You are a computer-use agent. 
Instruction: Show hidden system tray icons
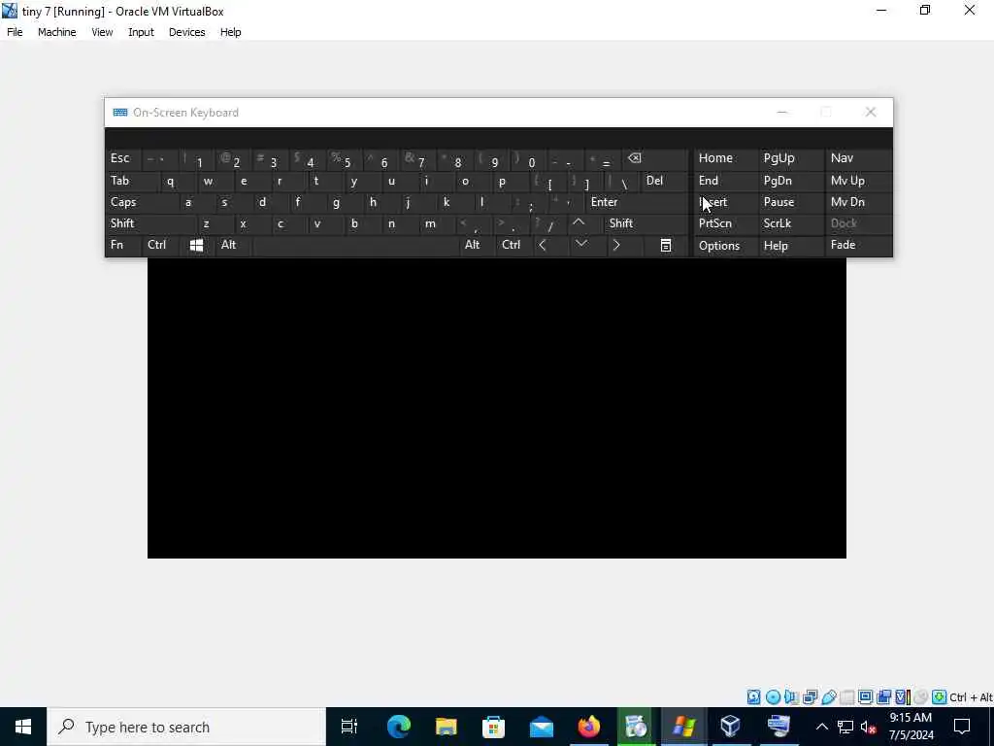821,727
